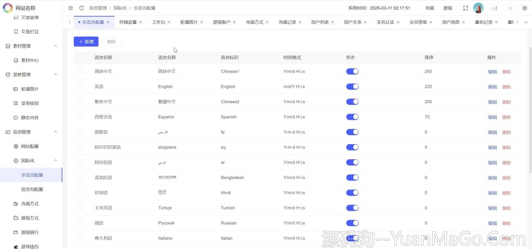Disable the 波斯语 status switch
This screenshot has height=249, width=532.
click(x=352, y=132)
